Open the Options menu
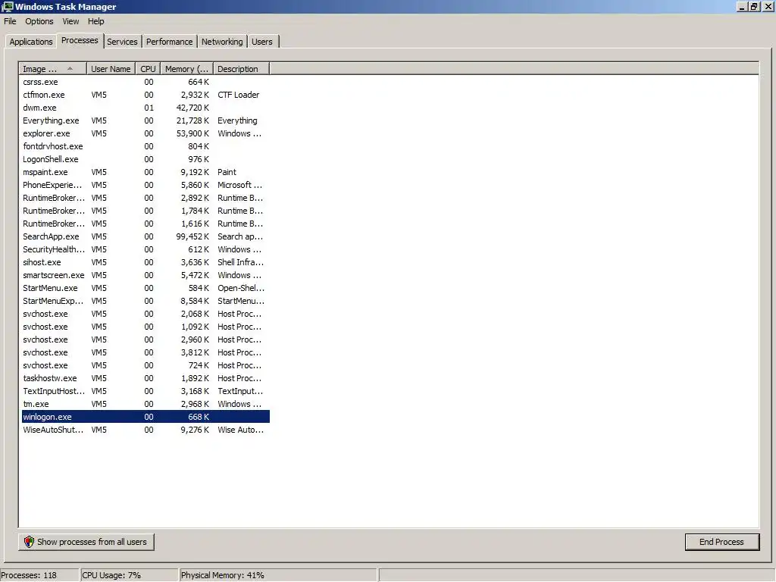 tap(39, 21)
